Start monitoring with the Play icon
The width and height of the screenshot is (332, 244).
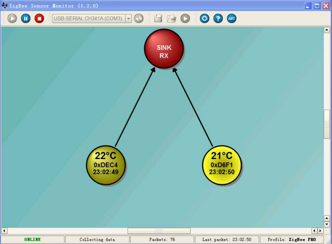click(12, 19)
